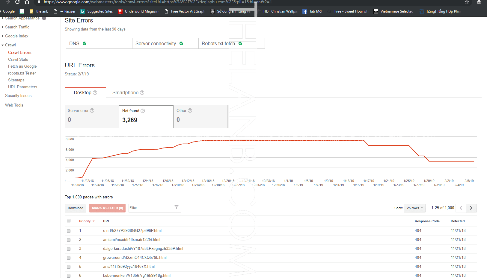Image resolution: width=487 pixels, height=278 pixels.
Task: Click the Server error help icon
Action: (x=92, y=110)
